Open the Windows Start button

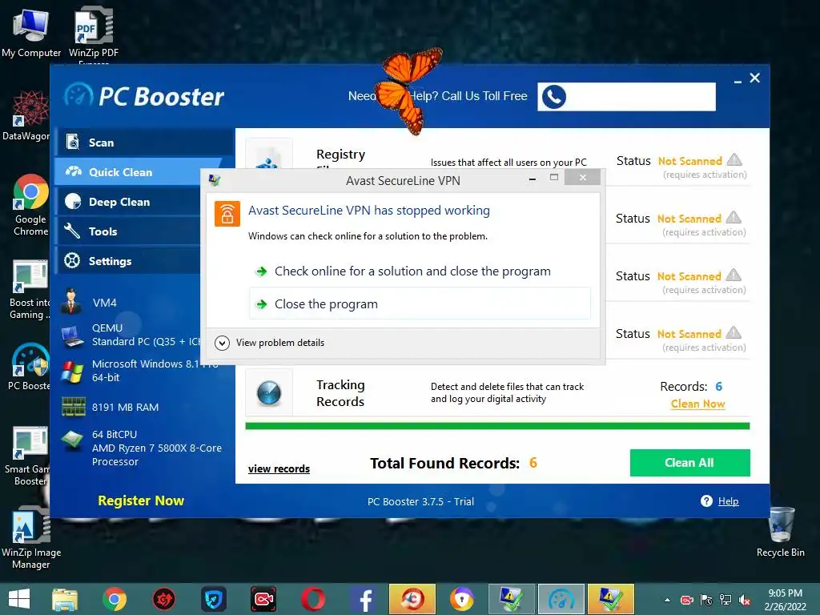pyautogui.click(x=19, y=599)
